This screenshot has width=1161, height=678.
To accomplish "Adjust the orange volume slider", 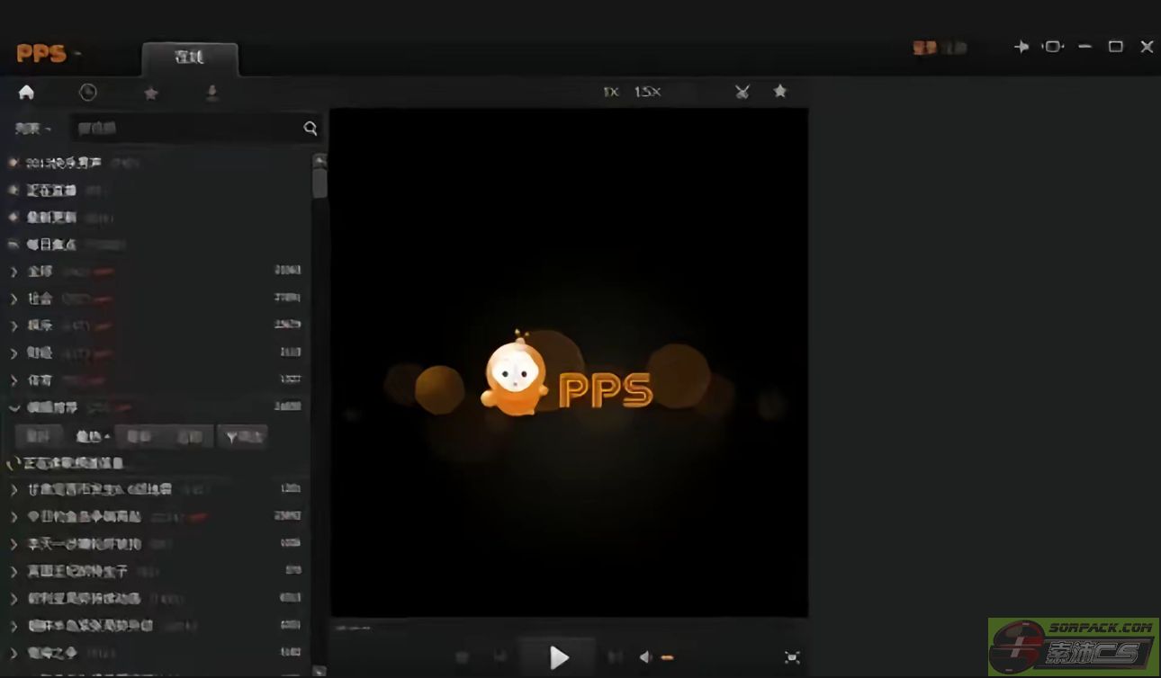I will [x=668, y=658].
